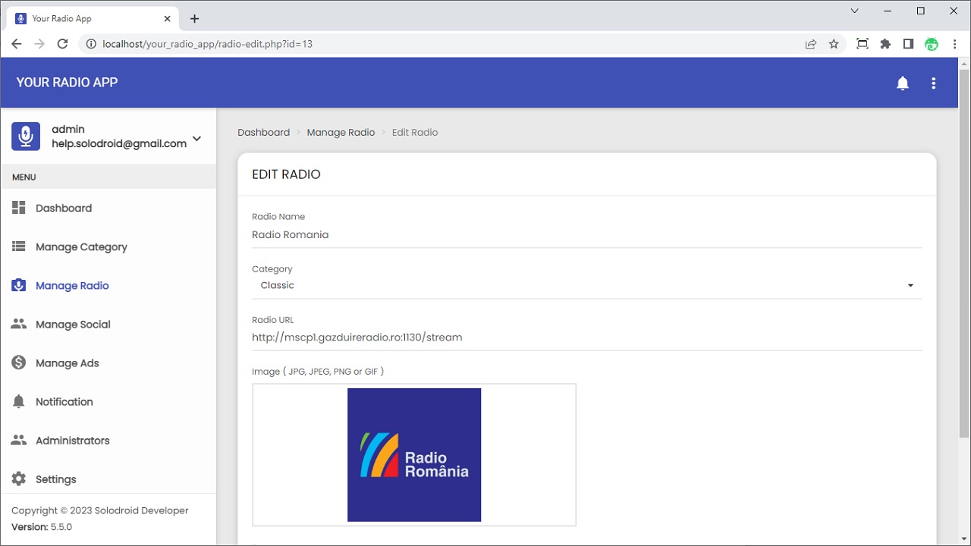This screenshot has width=971, height=546.
Task: Click the Administrators menu item
Action: click(x=72, y=440)
